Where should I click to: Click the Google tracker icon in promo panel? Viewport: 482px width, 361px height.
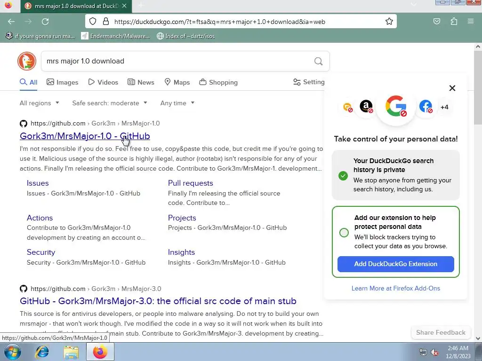(396, 106)
